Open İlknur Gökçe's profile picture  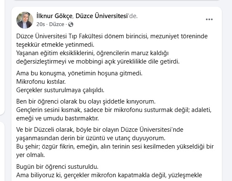pos(25,20)
